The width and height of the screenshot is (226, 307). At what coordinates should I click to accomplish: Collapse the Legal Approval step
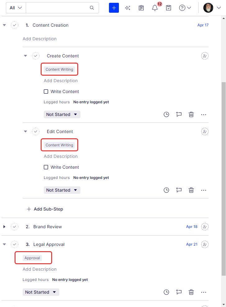tap(4, 244)
